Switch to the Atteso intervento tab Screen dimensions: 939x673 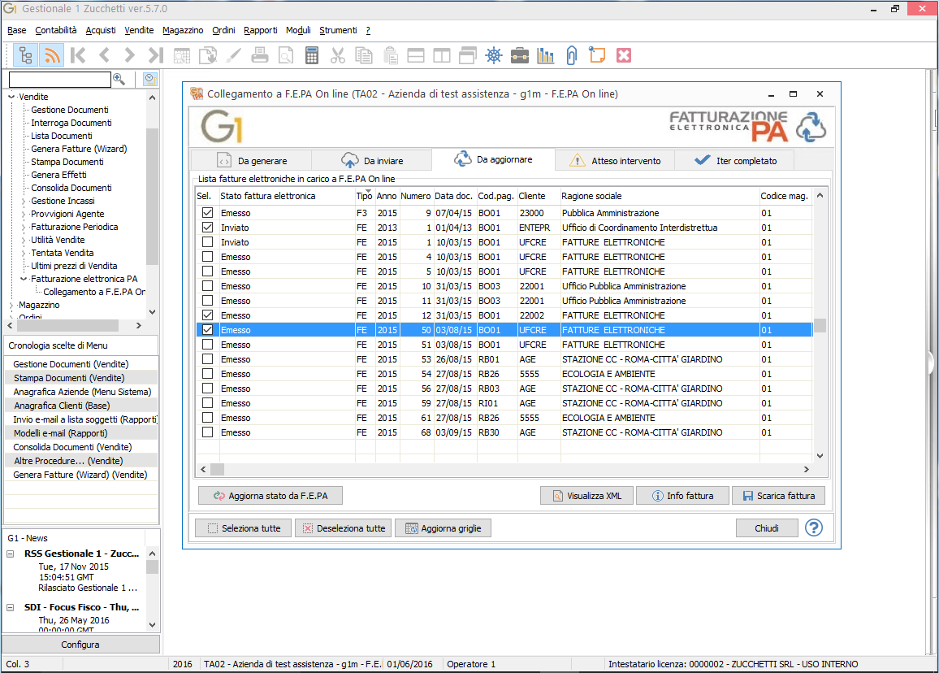[x=615, y=161]
